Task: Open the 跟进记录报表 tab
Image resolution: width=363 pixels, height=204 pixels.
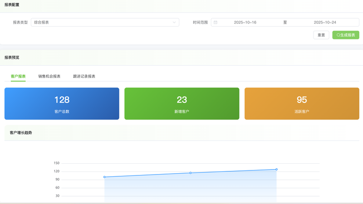Action: tap(84, 76)
